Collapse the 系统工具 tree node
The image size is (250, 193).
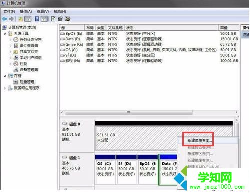click(x=5, y=34)
